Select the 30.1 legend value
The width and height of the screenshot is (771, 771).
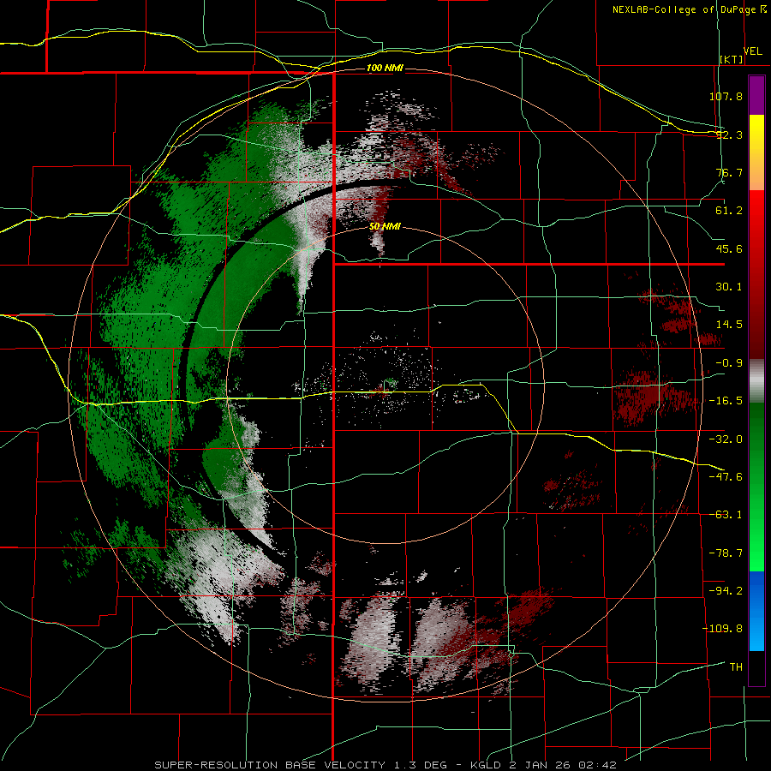[729, 287]
